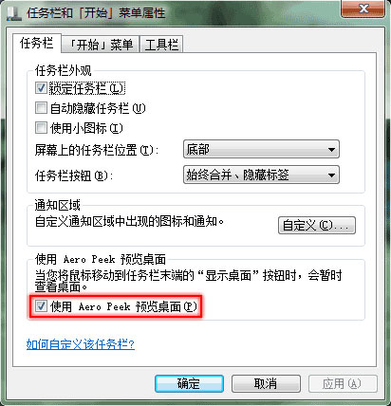
Task: Click the arrow of the 底部 dropdown
Action: (x=331, y=149)
